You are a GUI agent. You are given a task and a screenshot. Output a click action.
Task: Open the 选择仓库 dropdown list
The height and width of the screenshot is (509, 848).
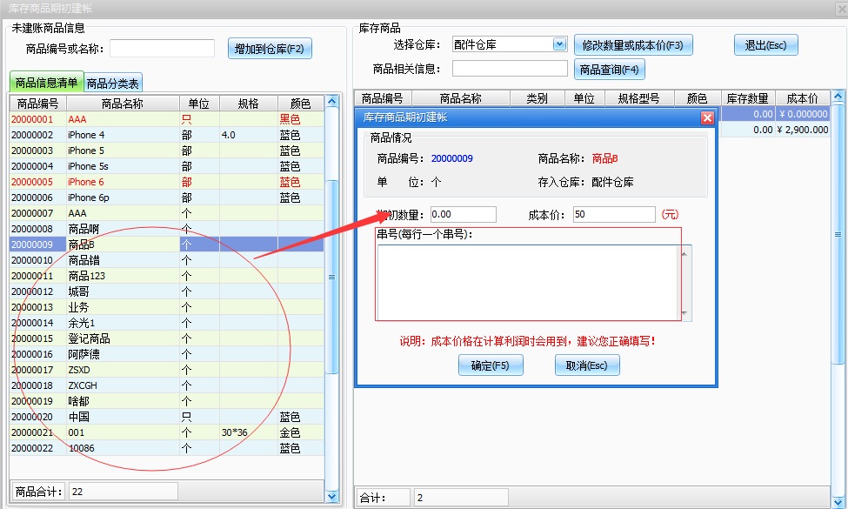point(559,44)
